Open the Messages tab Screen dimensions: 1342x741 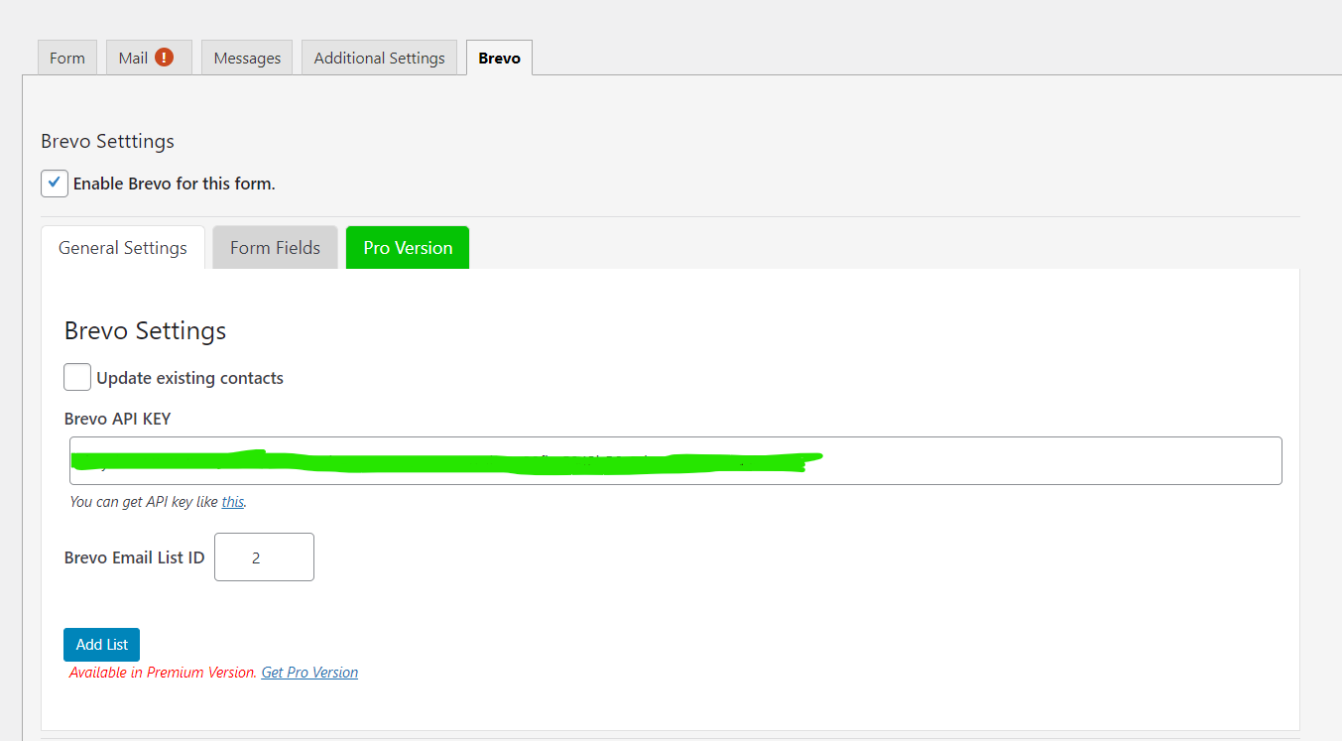click(247, 58)
